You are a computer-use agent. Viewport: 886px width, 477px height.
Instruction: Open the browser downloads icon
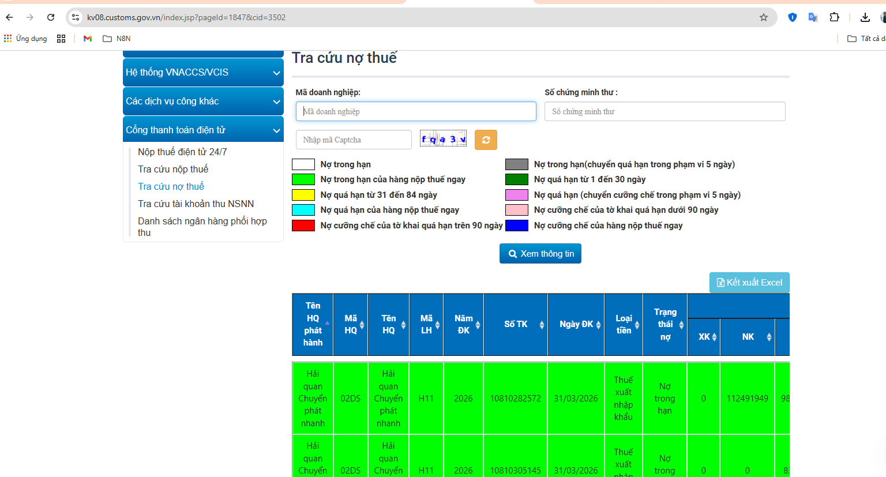865,17
